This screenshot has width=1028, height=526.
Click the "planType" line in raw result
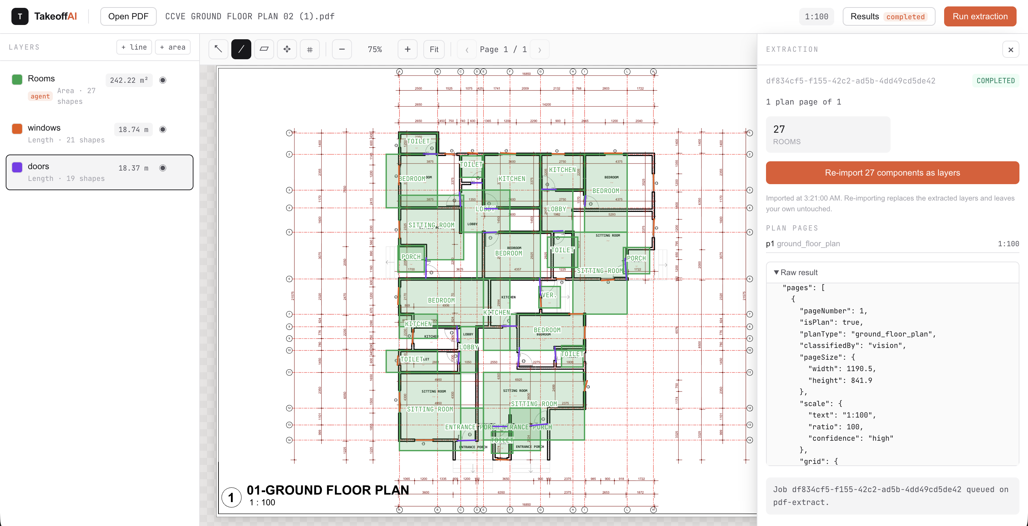[868, 334]
